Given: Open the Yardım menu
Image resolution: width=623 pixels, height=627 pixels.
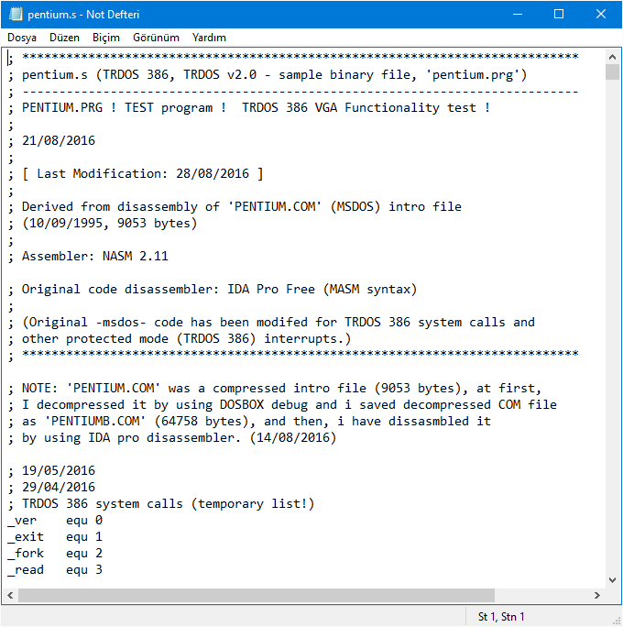Looking at the screenshot, I should click(x=209, y=38).
